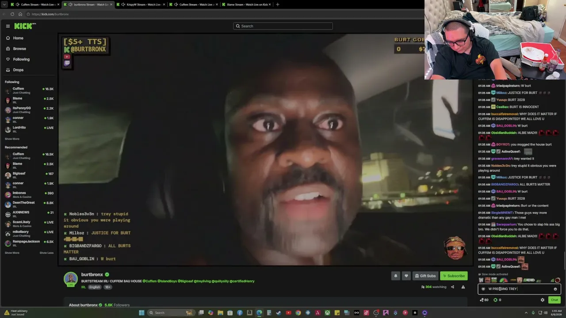
Task: Insert the speedometer gauge emote
Action: (x=504, y=280)
